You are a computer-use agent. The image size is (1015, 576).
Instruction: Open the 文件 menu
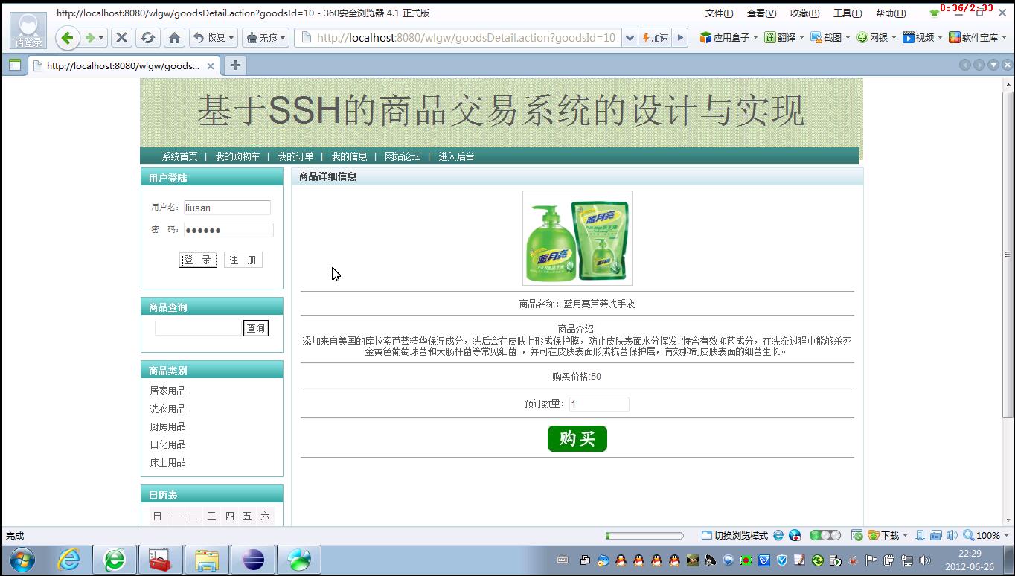tap(719, 13)
